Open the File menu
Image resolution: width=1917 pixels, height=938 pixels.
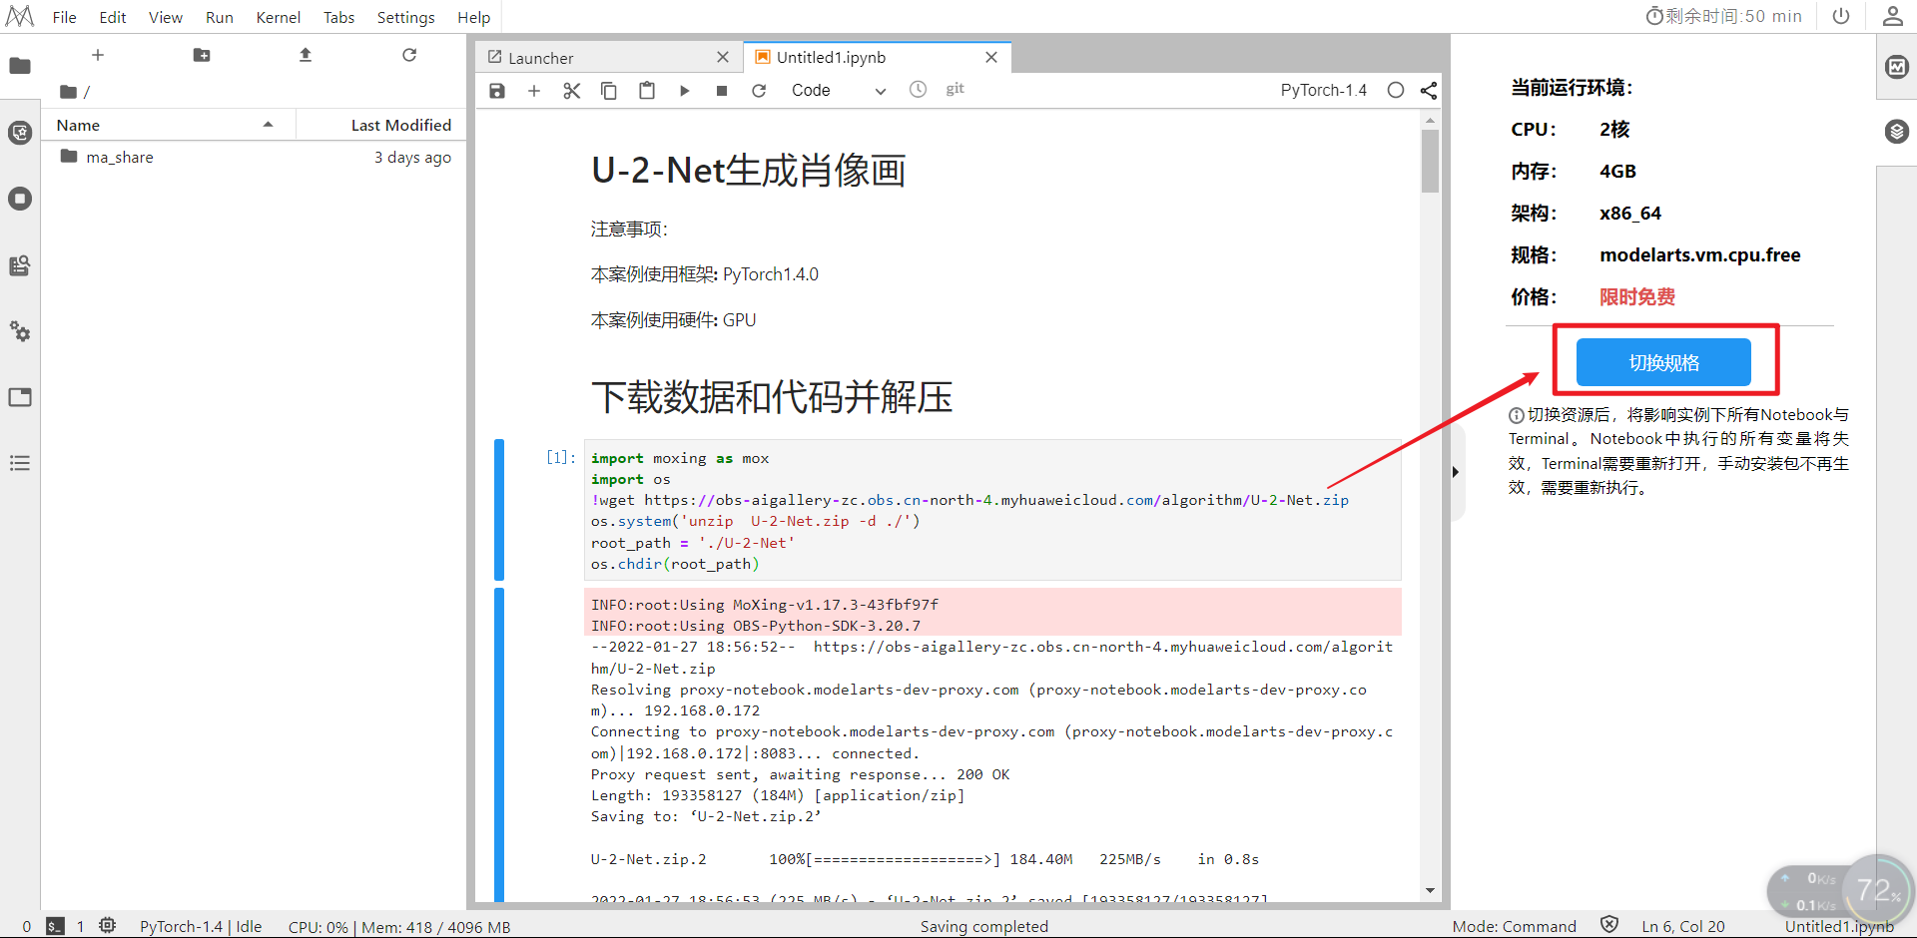64,17
